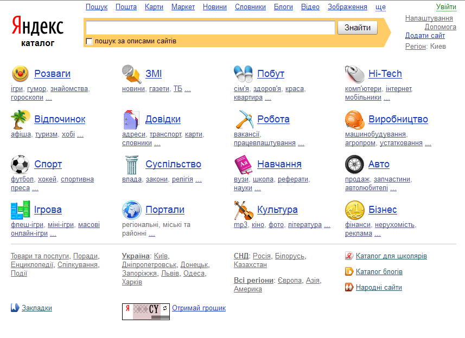The width and height of the screenshot is (465, 338).
Task: Open the гороскопи subcategory link
Action: point(27,97)
